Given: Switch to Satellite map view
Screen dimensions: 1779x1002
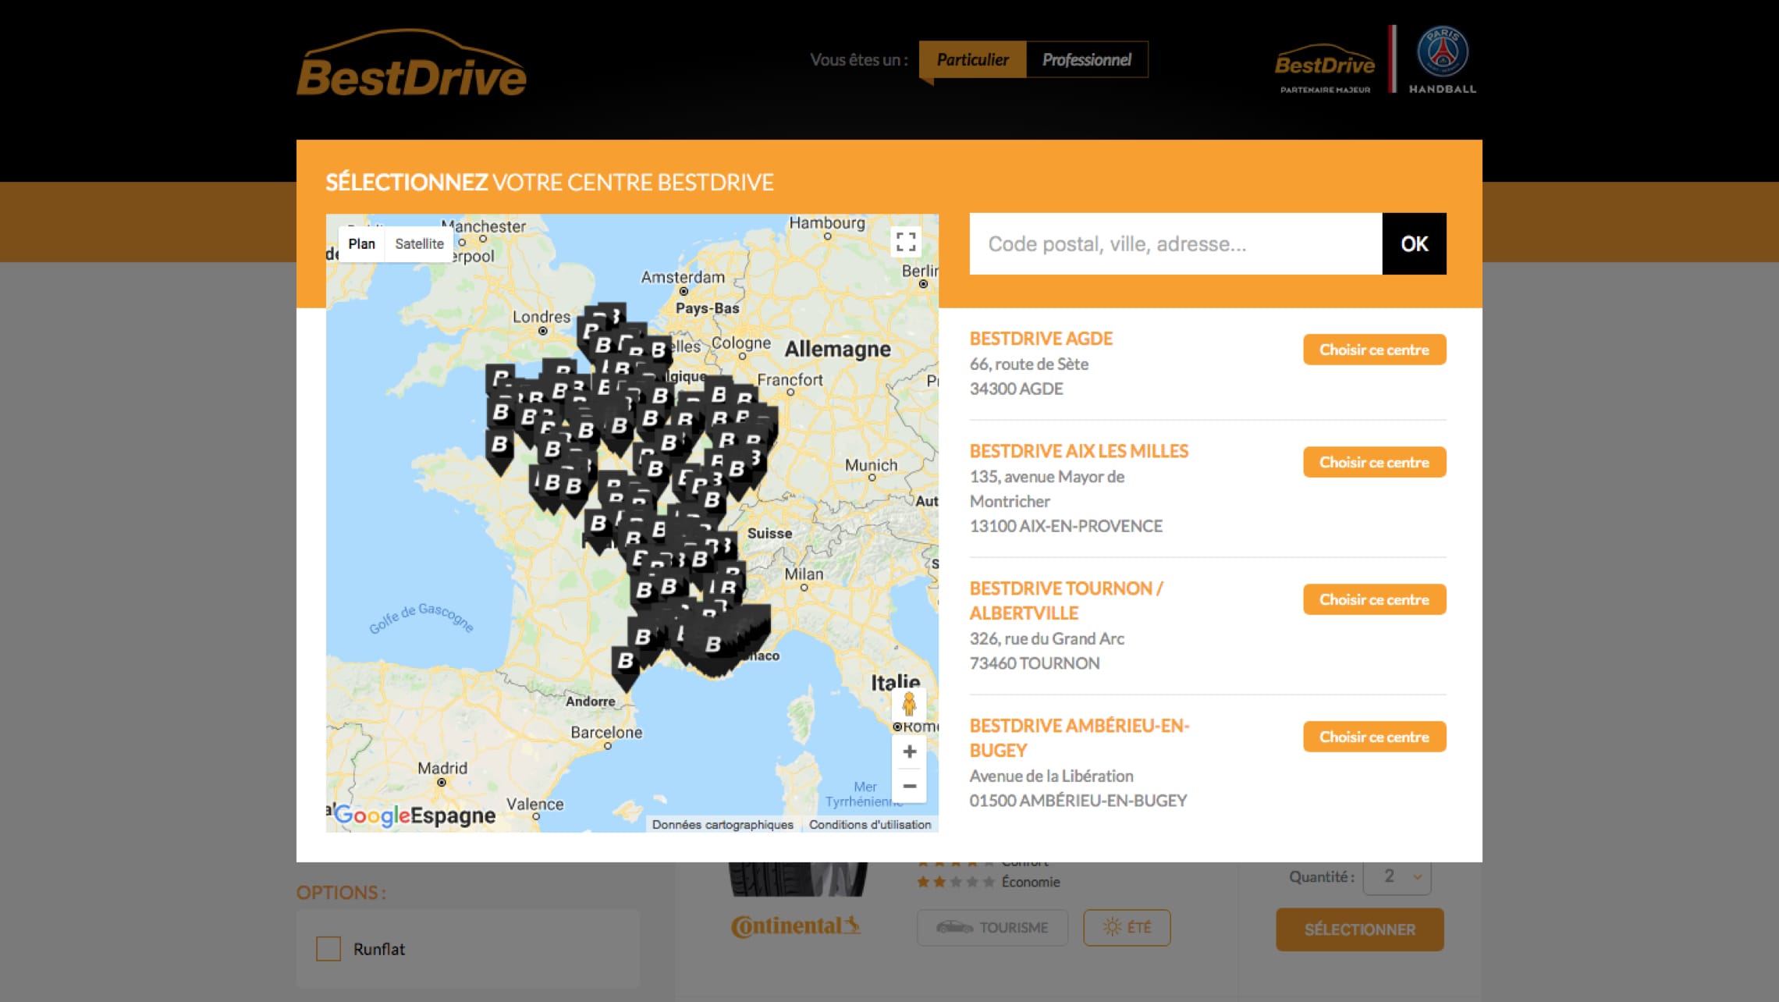Looking at the screenshot, I should 419,243.
